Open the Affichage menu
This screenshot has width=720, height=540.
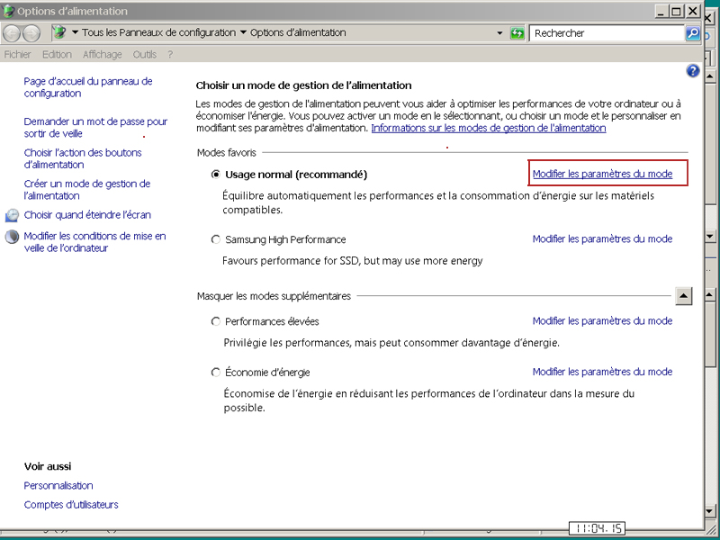[102, 55]
